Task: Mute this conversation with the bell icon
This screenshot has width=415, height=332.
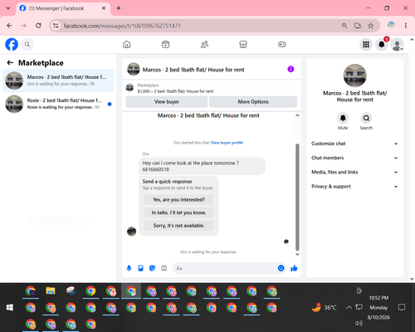Action: [343, 118]
